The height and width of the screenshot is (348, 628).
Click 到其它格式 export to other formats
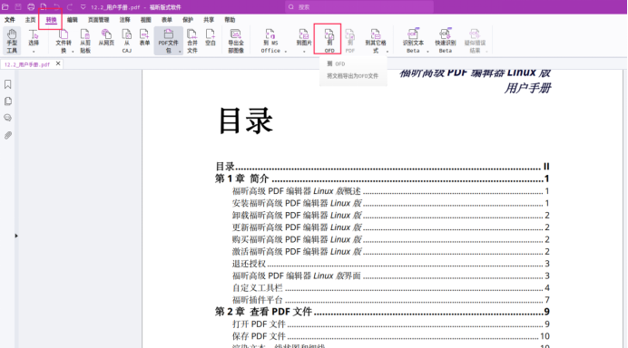coord(376,41)
